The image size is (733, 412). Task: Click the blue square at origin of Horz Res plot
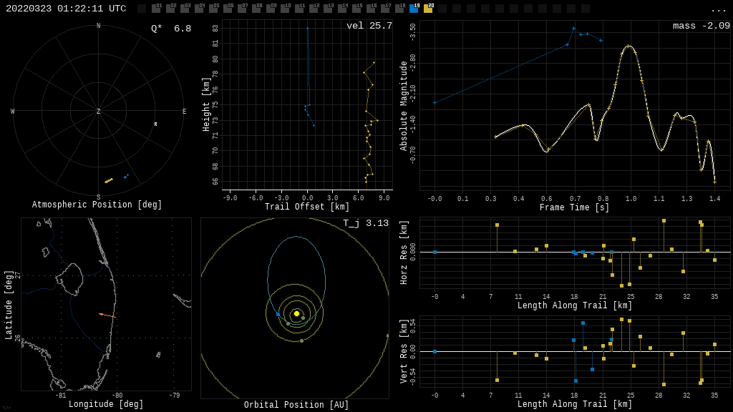[435, 252]
